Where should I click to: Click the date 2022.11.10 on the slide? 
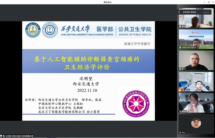(x=87, y=90)
